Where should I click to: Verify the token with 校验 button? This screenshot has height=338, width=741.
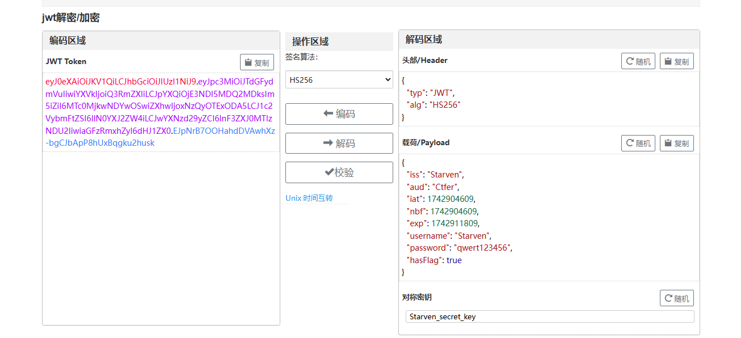tap(339, 172)
